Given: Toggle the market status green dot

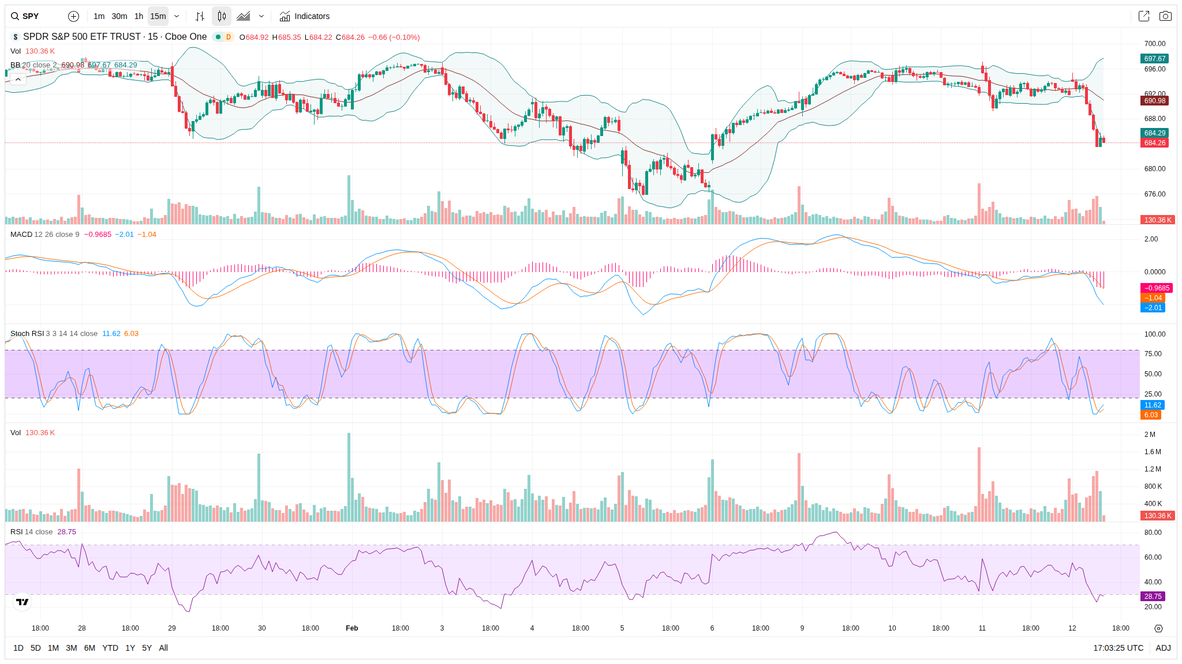Looking at the screenshot, I should tap(218, 37).
